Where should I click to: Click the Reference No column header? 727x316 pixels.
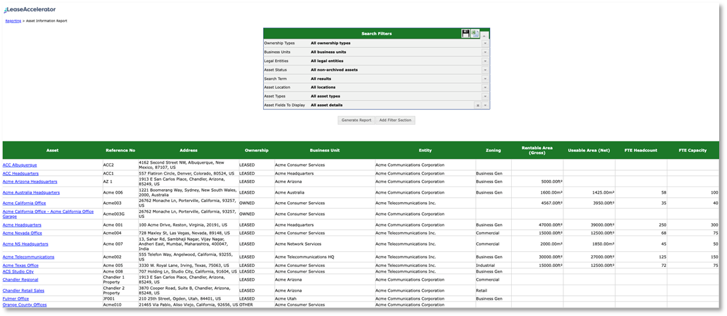point(120,150)
